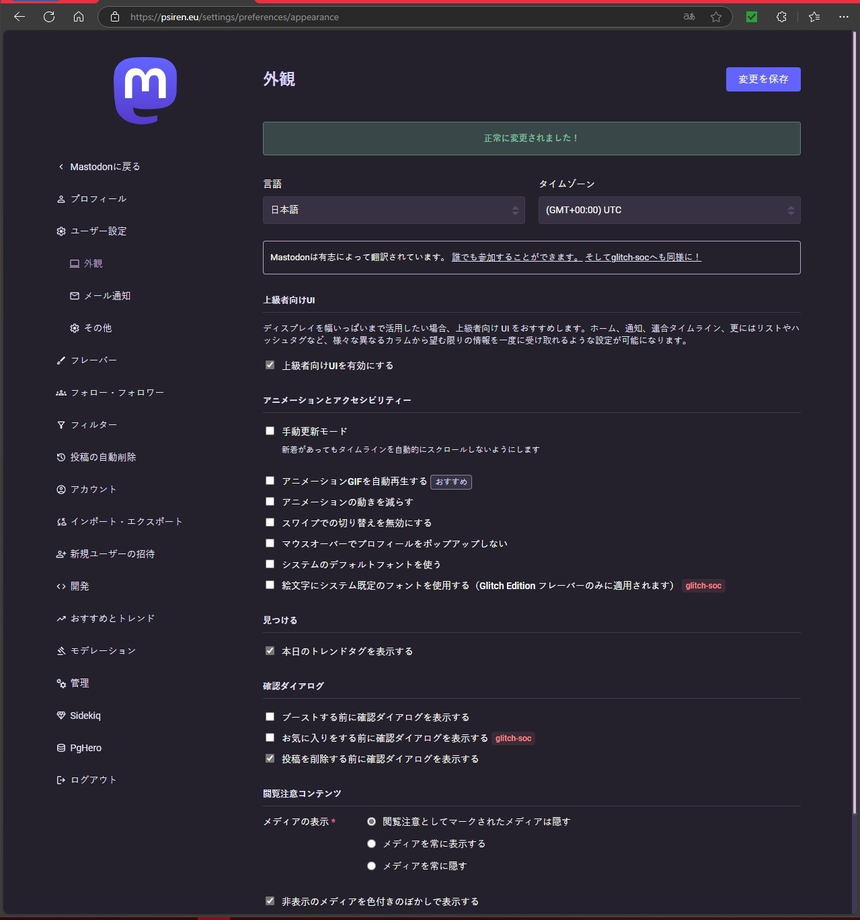Click the profile person icon in the sidebar

click(x=61, y=199)
